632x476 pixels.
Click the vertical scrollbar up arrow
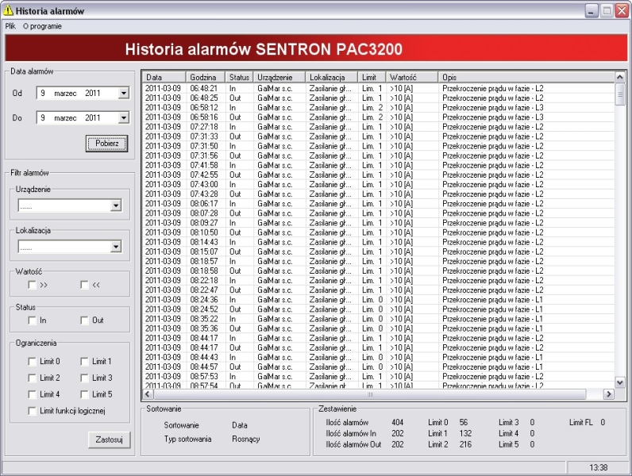click(x=620, y=77)
